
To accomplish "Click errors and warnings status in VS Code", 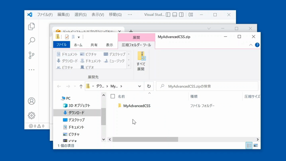I will click(37, 126).
